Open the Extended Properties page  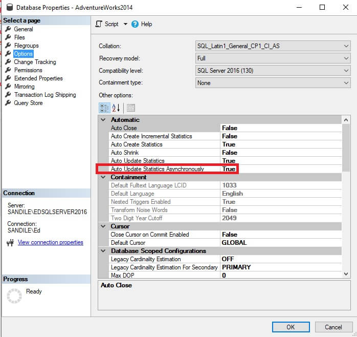[38, 78]
